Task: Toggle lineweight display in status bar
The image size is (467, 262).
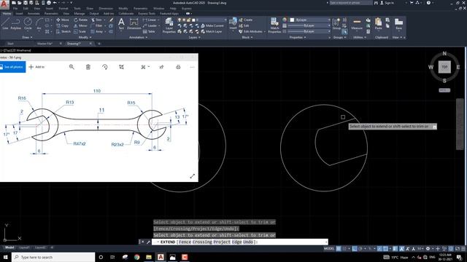Action: (395, 249)
